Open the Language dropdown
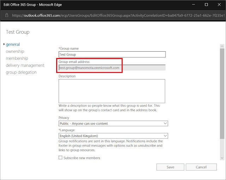 [x=113, y=136]
